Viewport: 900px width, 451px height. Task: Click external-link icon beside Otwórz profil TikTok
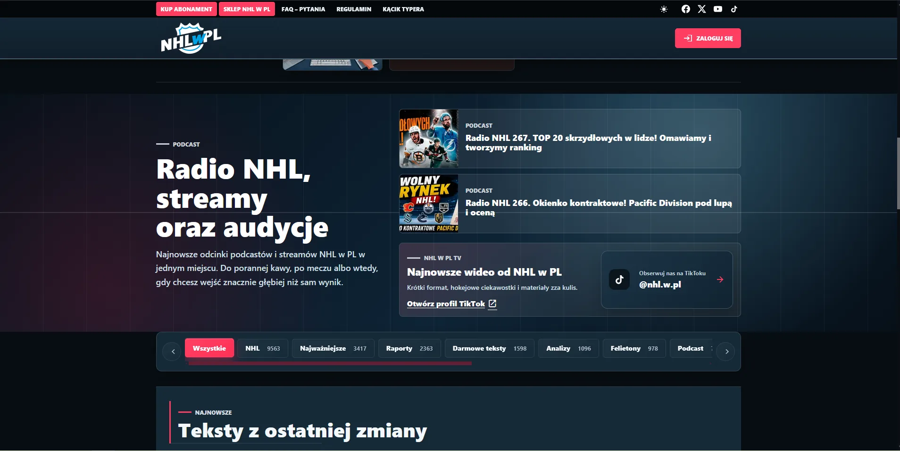click(492, 304)
